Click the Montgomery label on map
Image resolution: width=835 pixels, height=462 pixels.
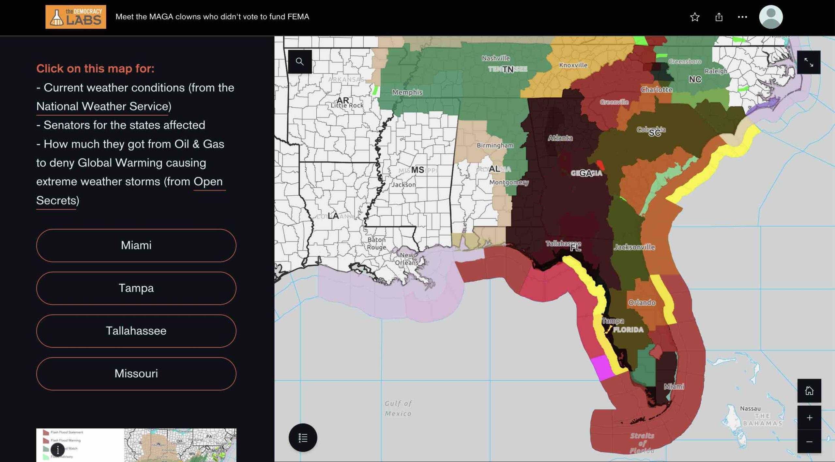[x=509, y=182]
